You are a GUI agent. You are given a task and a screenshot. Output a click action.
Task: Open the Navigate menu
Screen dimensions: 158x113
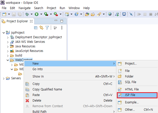click(x=24, y=8)
